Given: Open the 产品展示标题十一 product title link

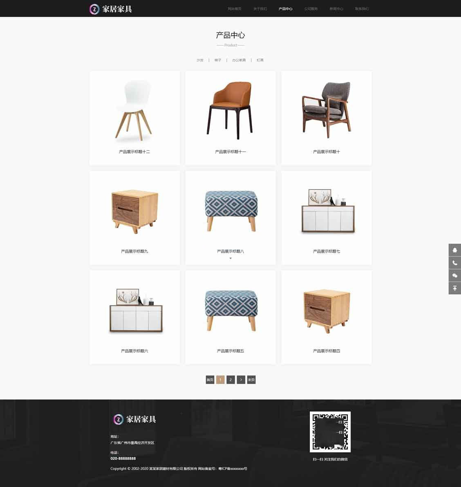Looking at the screenshot, I should point(230,152).
